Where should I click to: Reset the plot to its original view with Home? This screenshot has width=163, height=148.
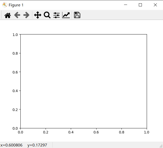coord(8,15)
